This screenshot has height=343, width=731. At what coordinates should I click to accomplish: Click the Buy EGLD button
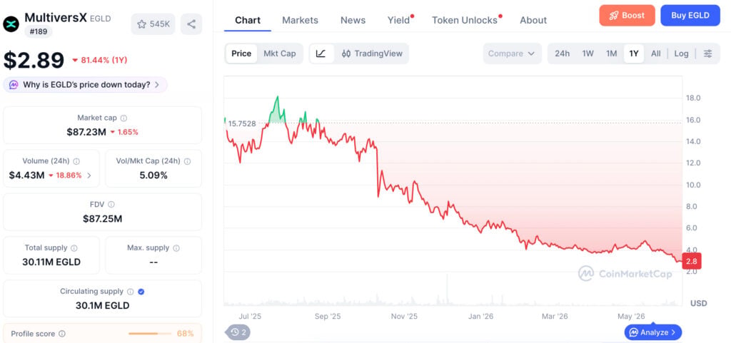click(x=690, y=16)
